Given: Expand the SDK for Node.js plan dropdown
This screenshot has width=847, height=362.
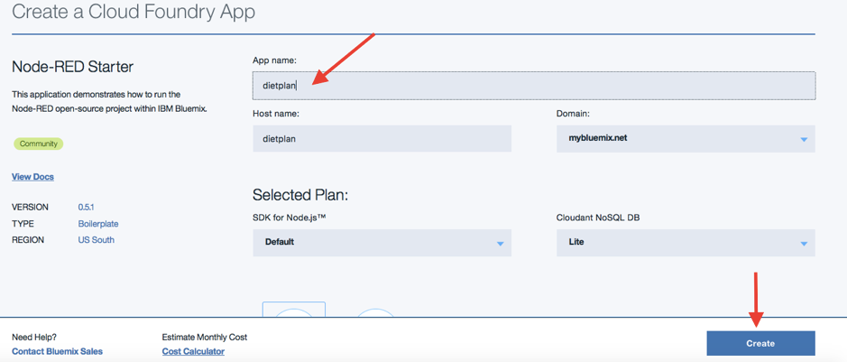Looking at the screenshot, I should point(382,242).
